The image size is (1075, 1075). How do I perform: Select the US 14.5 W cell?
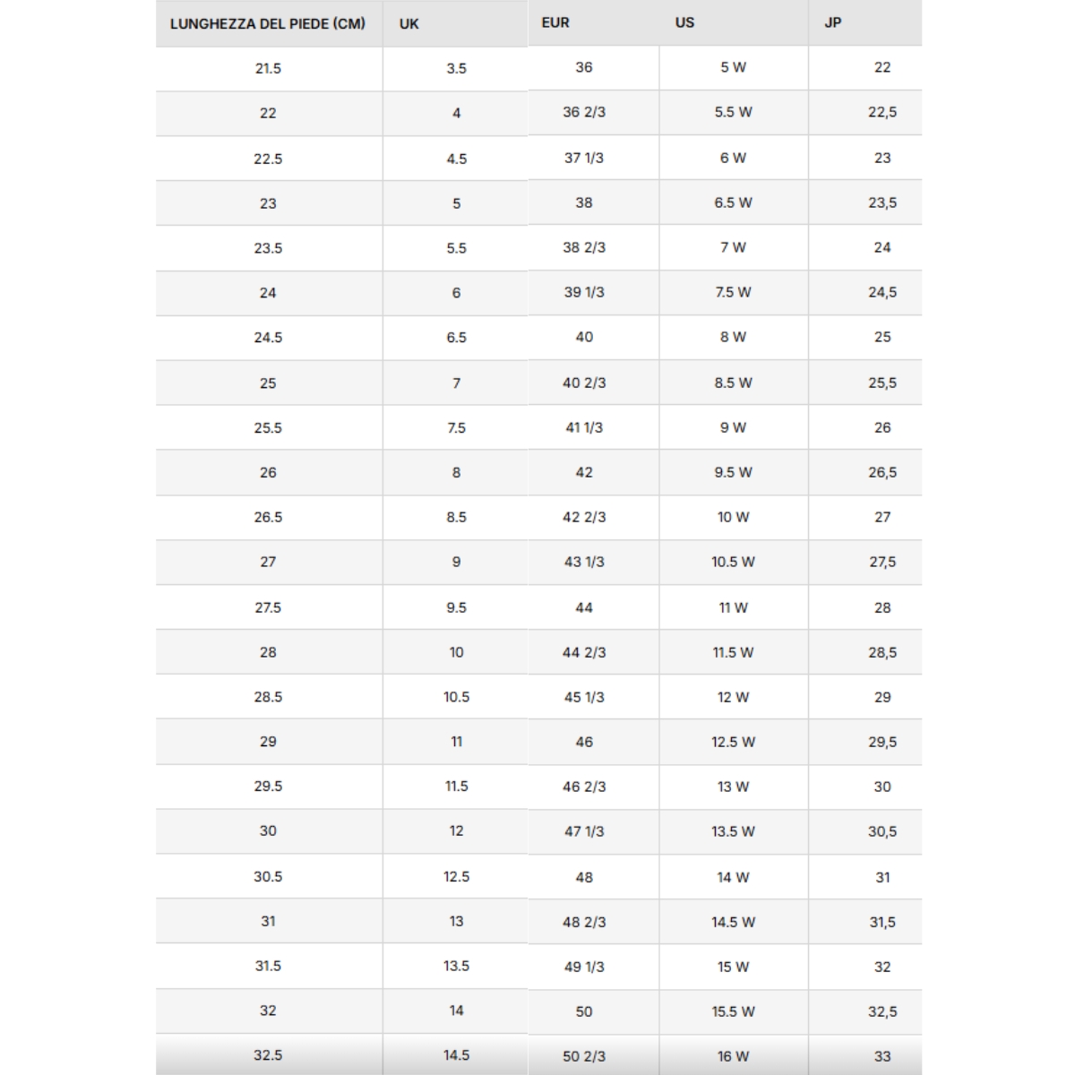(733, 922)
